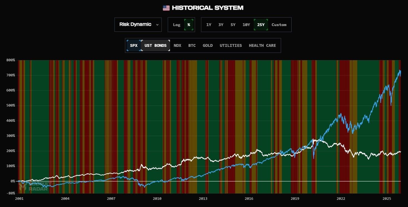
Task: Show the GOLD series on chart
Action: point(208,45)
